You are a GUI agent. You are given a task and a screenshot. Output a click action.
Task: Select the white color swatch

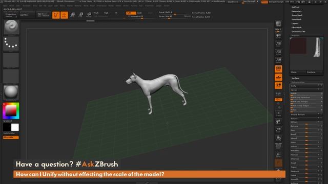click(15, 127)
